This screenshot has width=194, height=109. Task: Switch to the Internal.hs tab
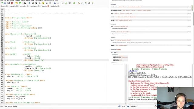pyautogui.click(x=23, y=6)
